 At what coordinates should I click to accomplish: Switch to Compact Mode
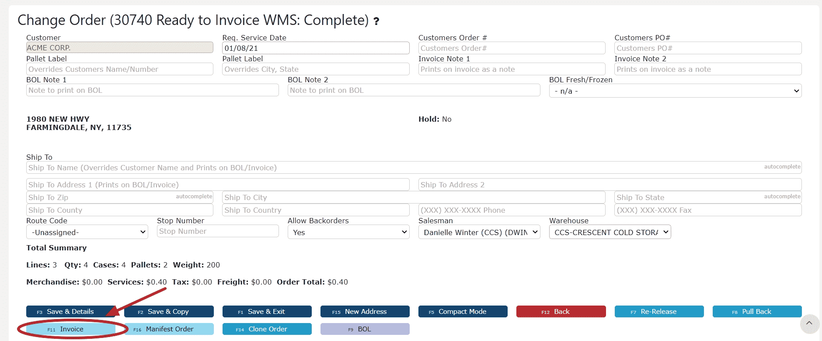463,312
